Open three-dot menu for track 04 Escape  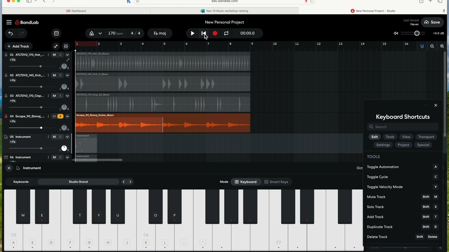click(48, 116)
